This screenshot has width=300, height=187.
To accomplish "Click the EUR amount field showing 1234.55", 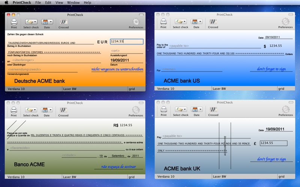I will (126, 42).
